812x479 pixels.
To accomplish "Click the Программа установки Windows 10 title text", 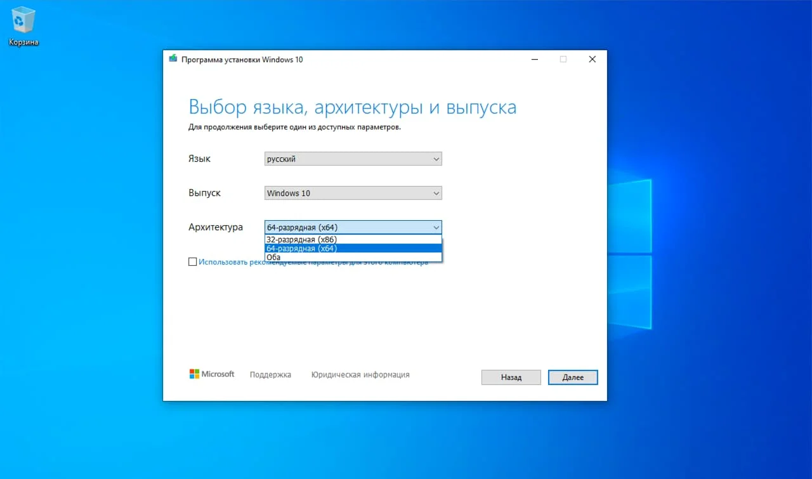I will pyautogui.click(x=242, y=60).
